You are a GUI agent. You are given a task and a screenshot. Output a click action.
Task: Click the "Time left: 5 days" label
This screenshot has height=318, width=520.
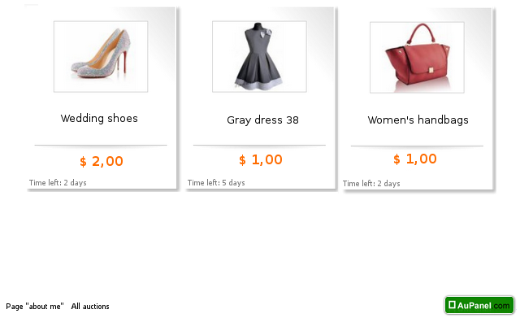click(216, 182)
